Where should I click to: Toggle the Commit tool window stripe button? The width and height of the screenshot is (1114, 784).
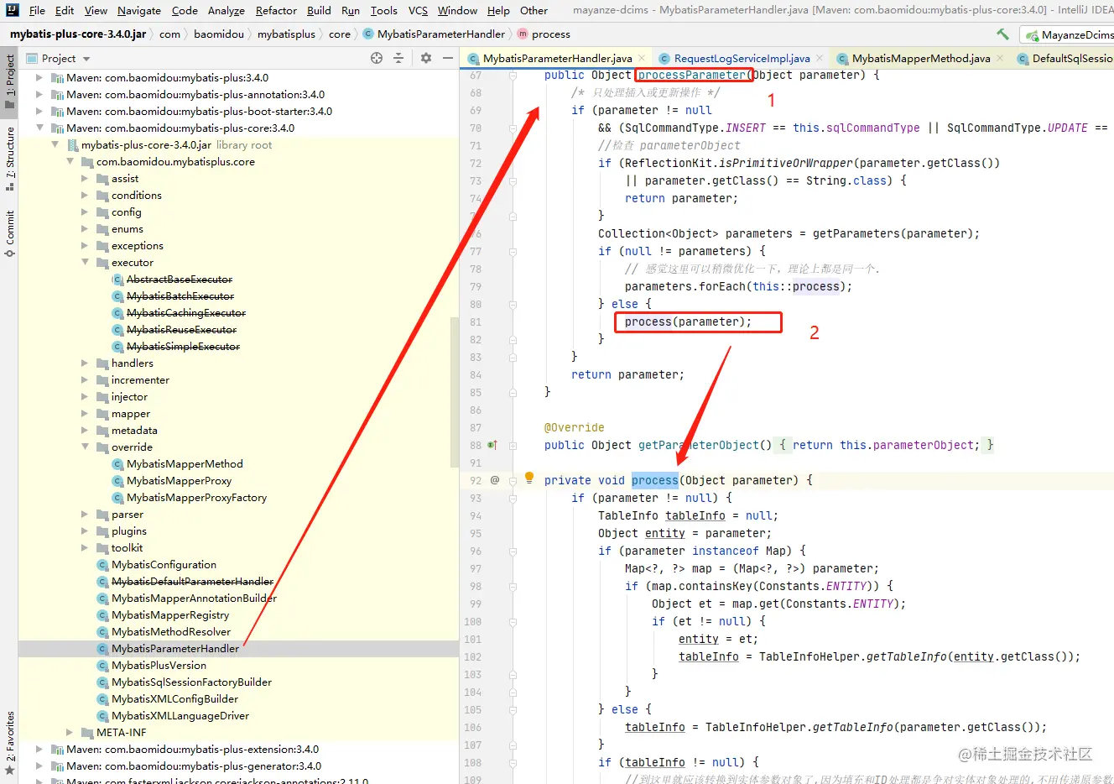tap(10, 234)
